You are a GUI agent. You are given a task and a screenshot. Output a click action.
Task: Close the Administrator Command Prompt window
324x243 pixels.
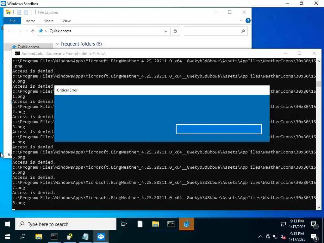coord(314,53)
